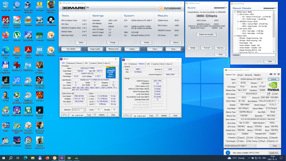
Task: Toggle PhysX checkbox in GPU-Z
Action: pos(260,141)
